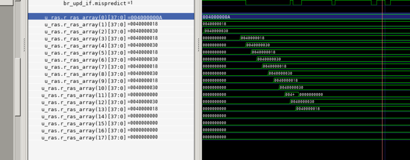Select signal u_ras.r_ras_array(7)[37:0]
Image resolution: width=410 pixels, height=160 pixels.
111,66
